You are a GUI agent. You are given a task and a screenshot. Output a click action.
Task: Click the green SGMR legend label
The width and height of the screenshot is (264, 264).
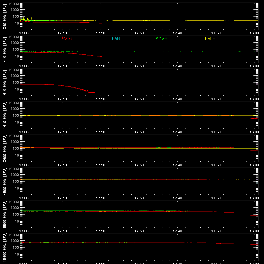[x=161, y=39]
